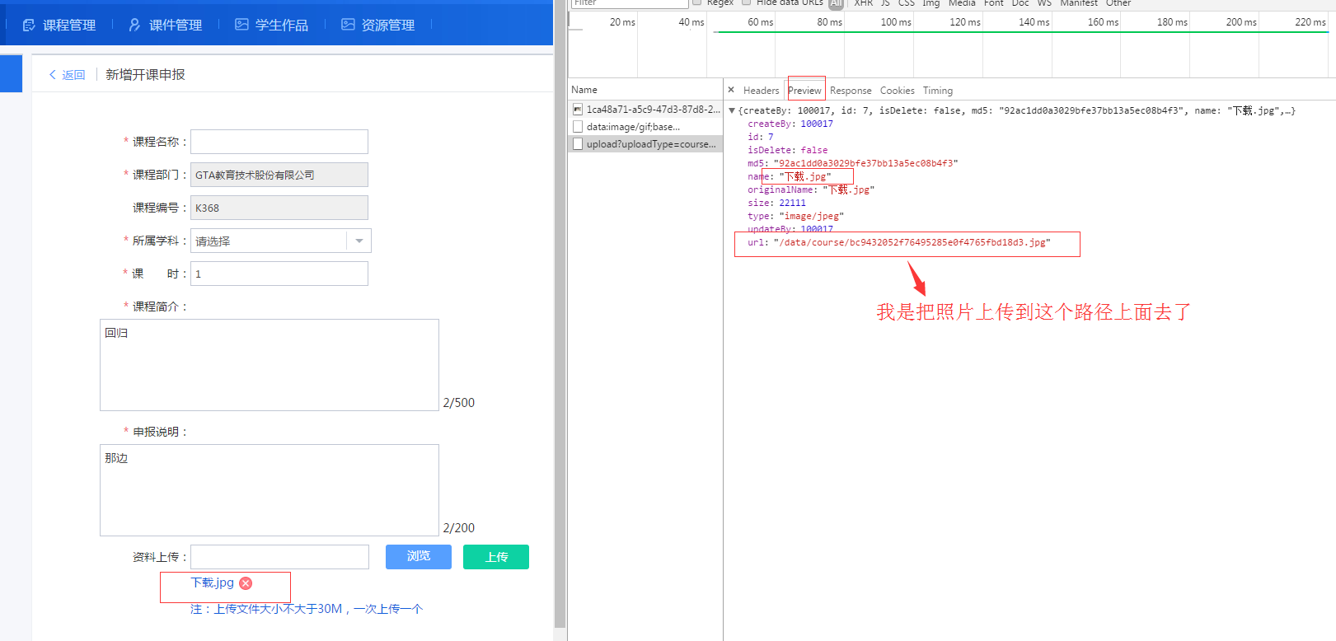Viewport: 1336px width, 641px height.
Task: Click the 资源管理 picture icon
Action: [348, 25]
